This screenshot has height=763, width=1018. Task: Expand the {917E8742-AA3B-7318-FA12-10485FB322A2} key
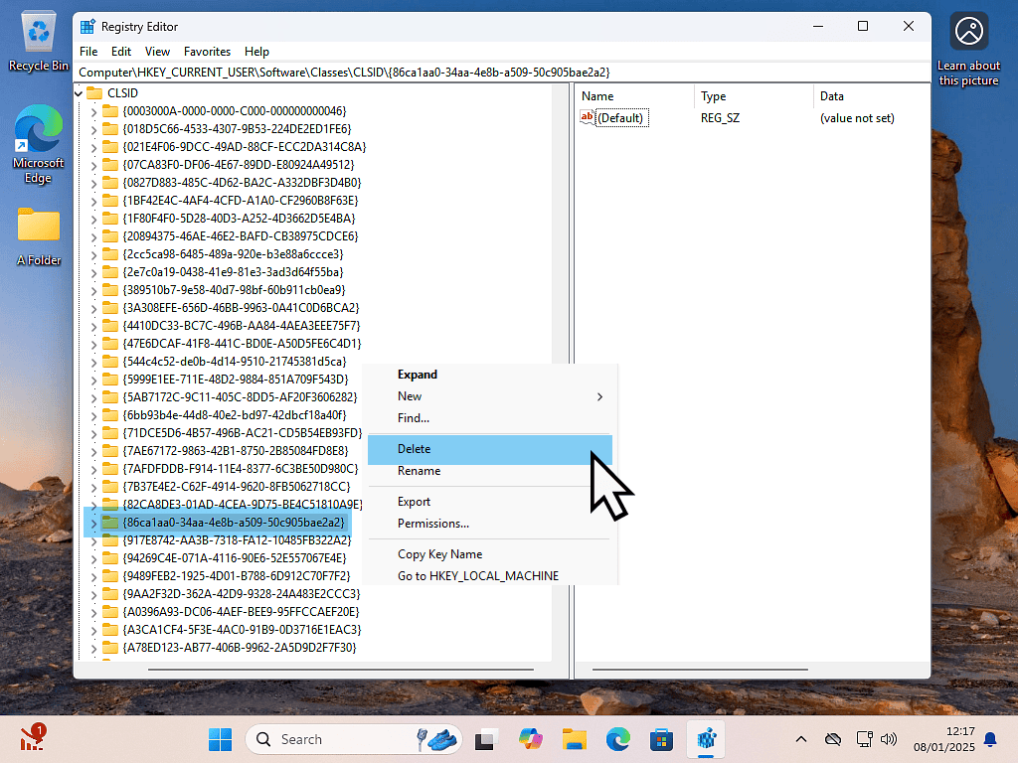pyautogui.click(x=94, y=540)
